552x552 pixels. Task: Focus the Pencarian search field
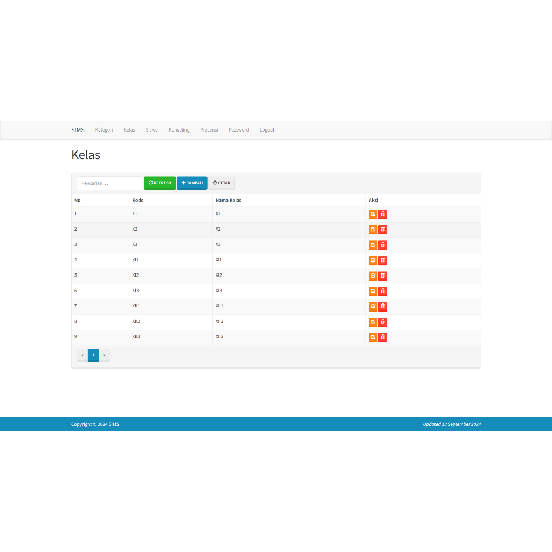click(110, 183)
